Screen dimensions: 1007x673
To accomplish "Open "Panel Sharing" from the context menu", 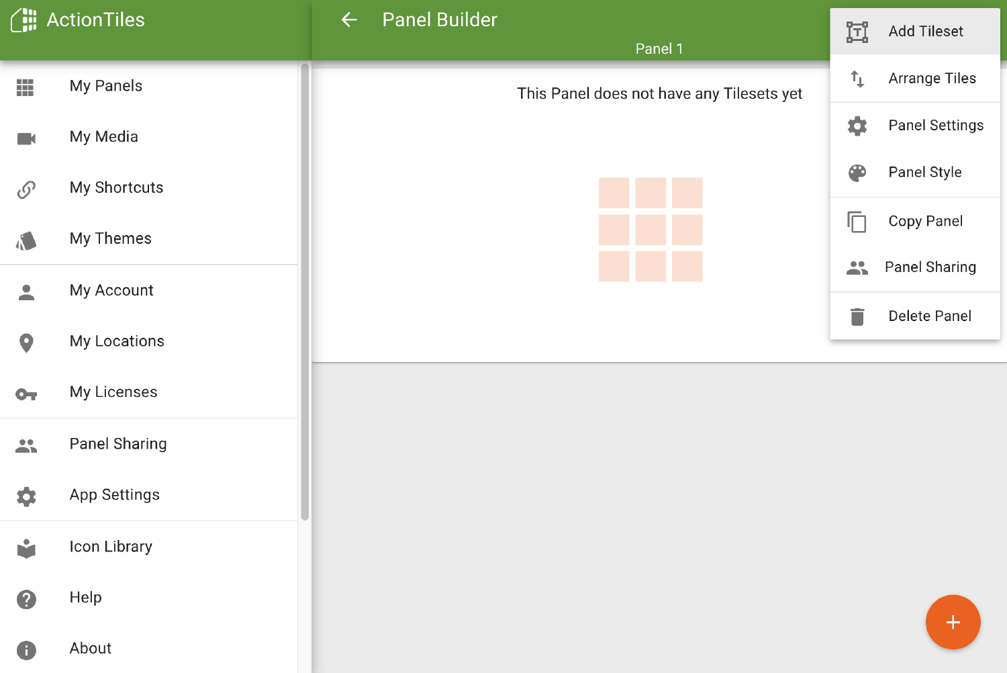I will 930,267.
